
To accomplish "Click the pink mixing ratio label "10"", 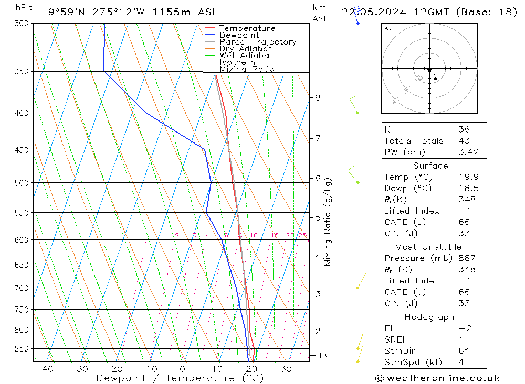I will 254,235.
